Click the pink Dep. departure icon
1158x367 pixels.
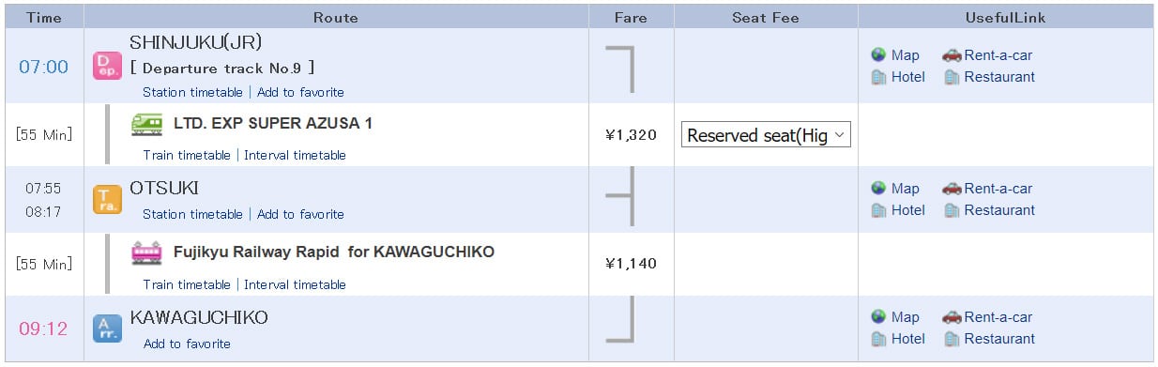(107, 66)
